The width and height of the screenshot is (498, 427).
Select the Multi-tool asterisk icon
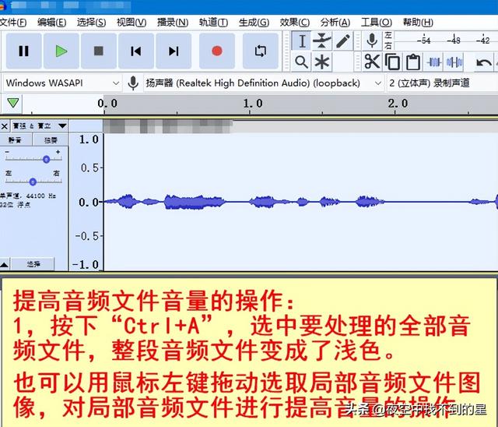pyautogui.click(x=321, y=62)
